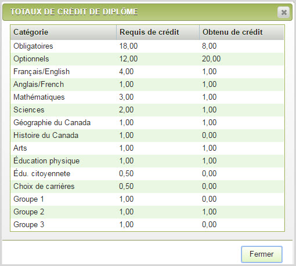296x266 pixels.
Task: Select the Éducation physique row
Action: [x=147, y=161]
